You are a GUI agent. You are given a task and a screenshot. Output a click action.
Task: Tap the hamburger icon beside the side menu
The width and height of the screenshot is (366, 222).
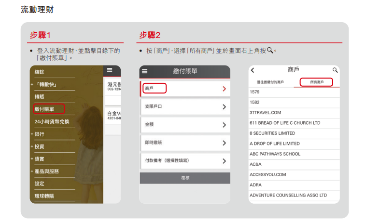click(110, 70)
